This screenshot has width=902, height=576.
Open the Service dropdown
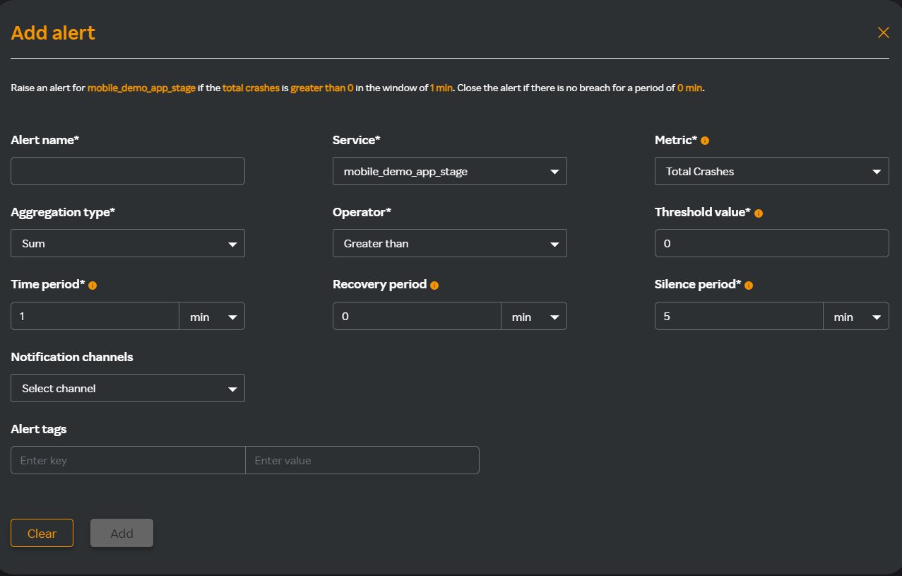click(x=449, y=172)
